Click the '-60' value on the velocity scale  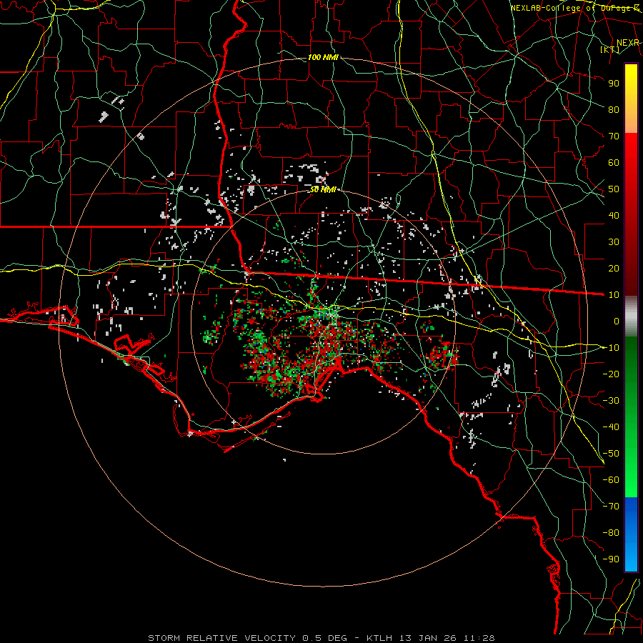[611, 480]
